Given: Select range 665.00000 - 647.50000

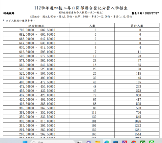Looking at the screenshot, I should pyautogui.click(x=37, y=39).
